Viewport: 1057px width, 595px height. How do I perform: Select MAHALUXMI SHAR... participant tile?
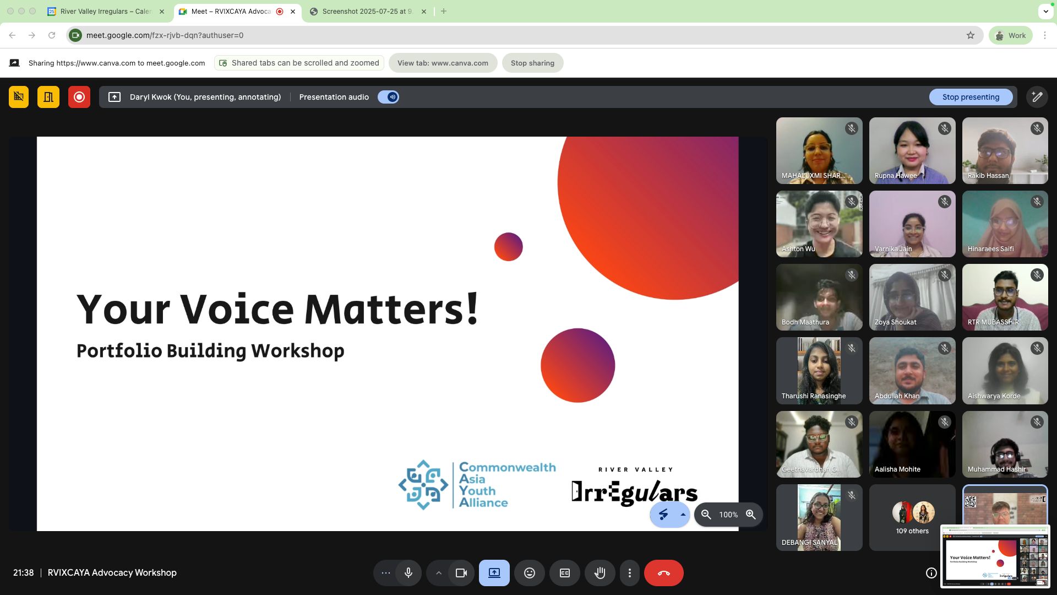pyautogui.click(x=819, y=150)
